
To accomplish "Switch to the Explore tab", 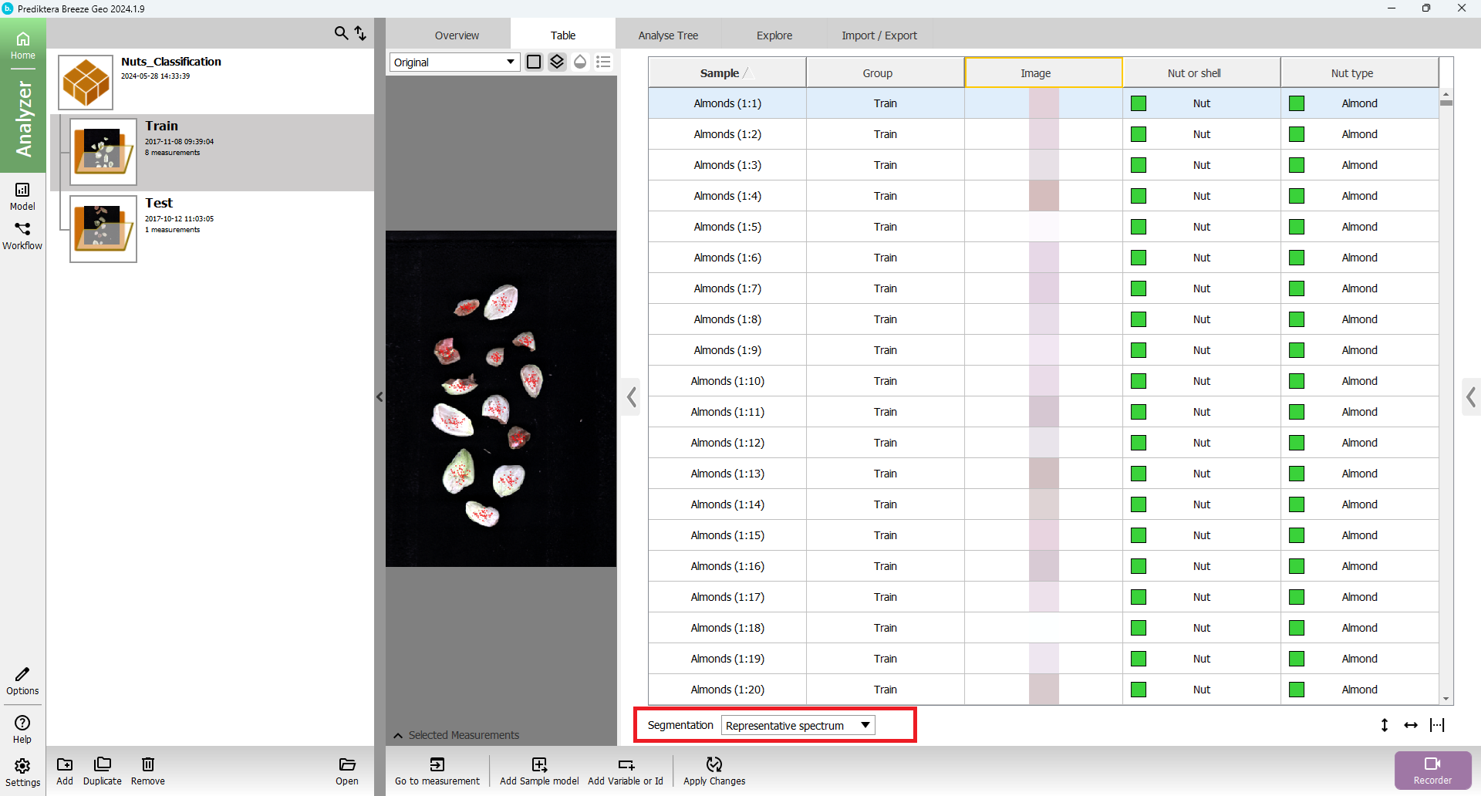I will [x=774, y=35].
